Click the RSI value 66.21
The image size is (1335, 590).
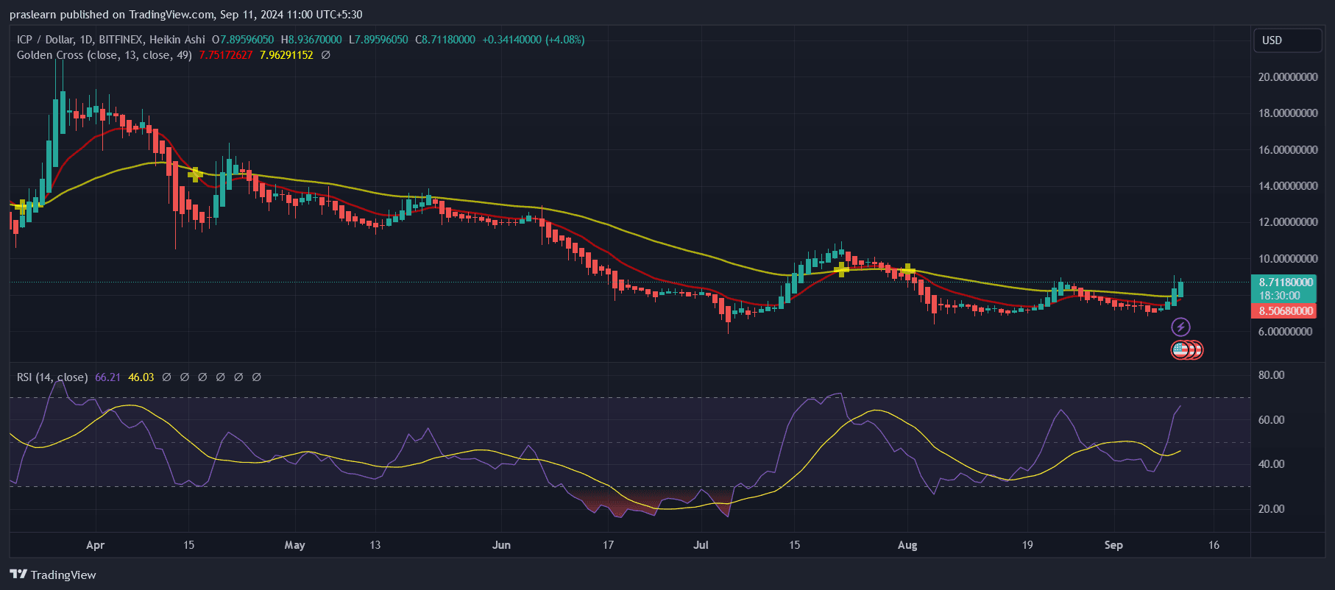[107, 377]
